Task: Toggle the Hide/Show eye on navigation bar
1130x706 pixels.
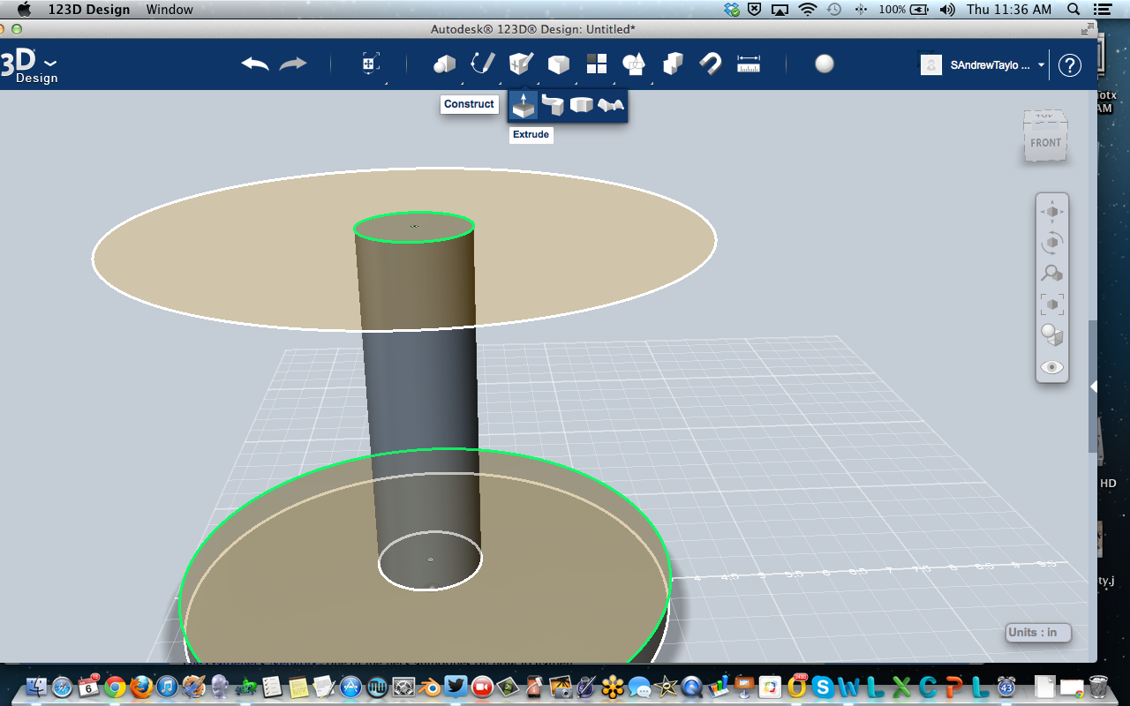Action: 1051,367
